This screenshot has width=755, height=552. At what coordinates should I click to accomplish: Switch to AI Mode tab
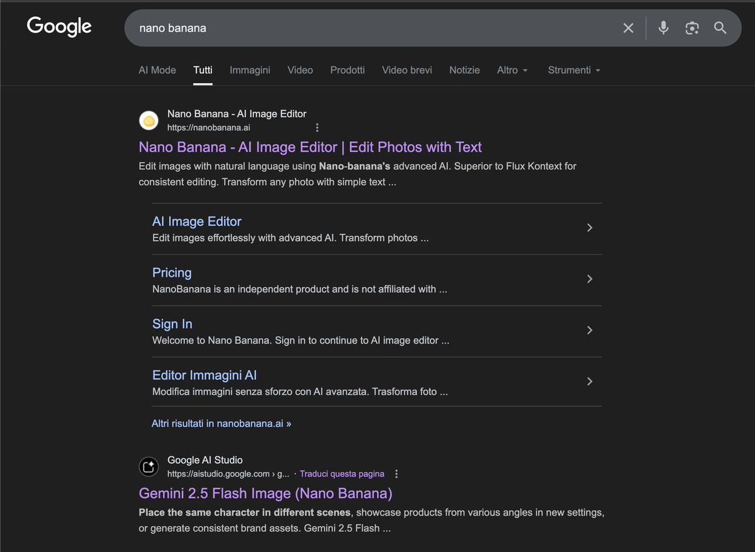click(x=157, y=70)
